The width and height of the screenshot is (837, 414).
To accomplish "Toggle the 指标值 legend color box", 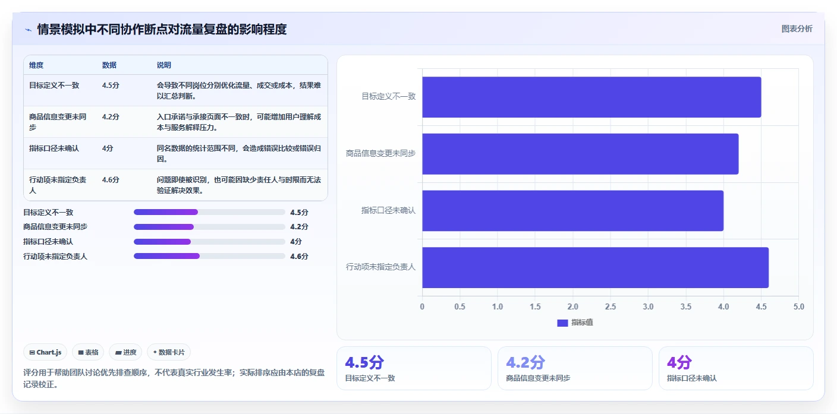I will click(562, 323).
